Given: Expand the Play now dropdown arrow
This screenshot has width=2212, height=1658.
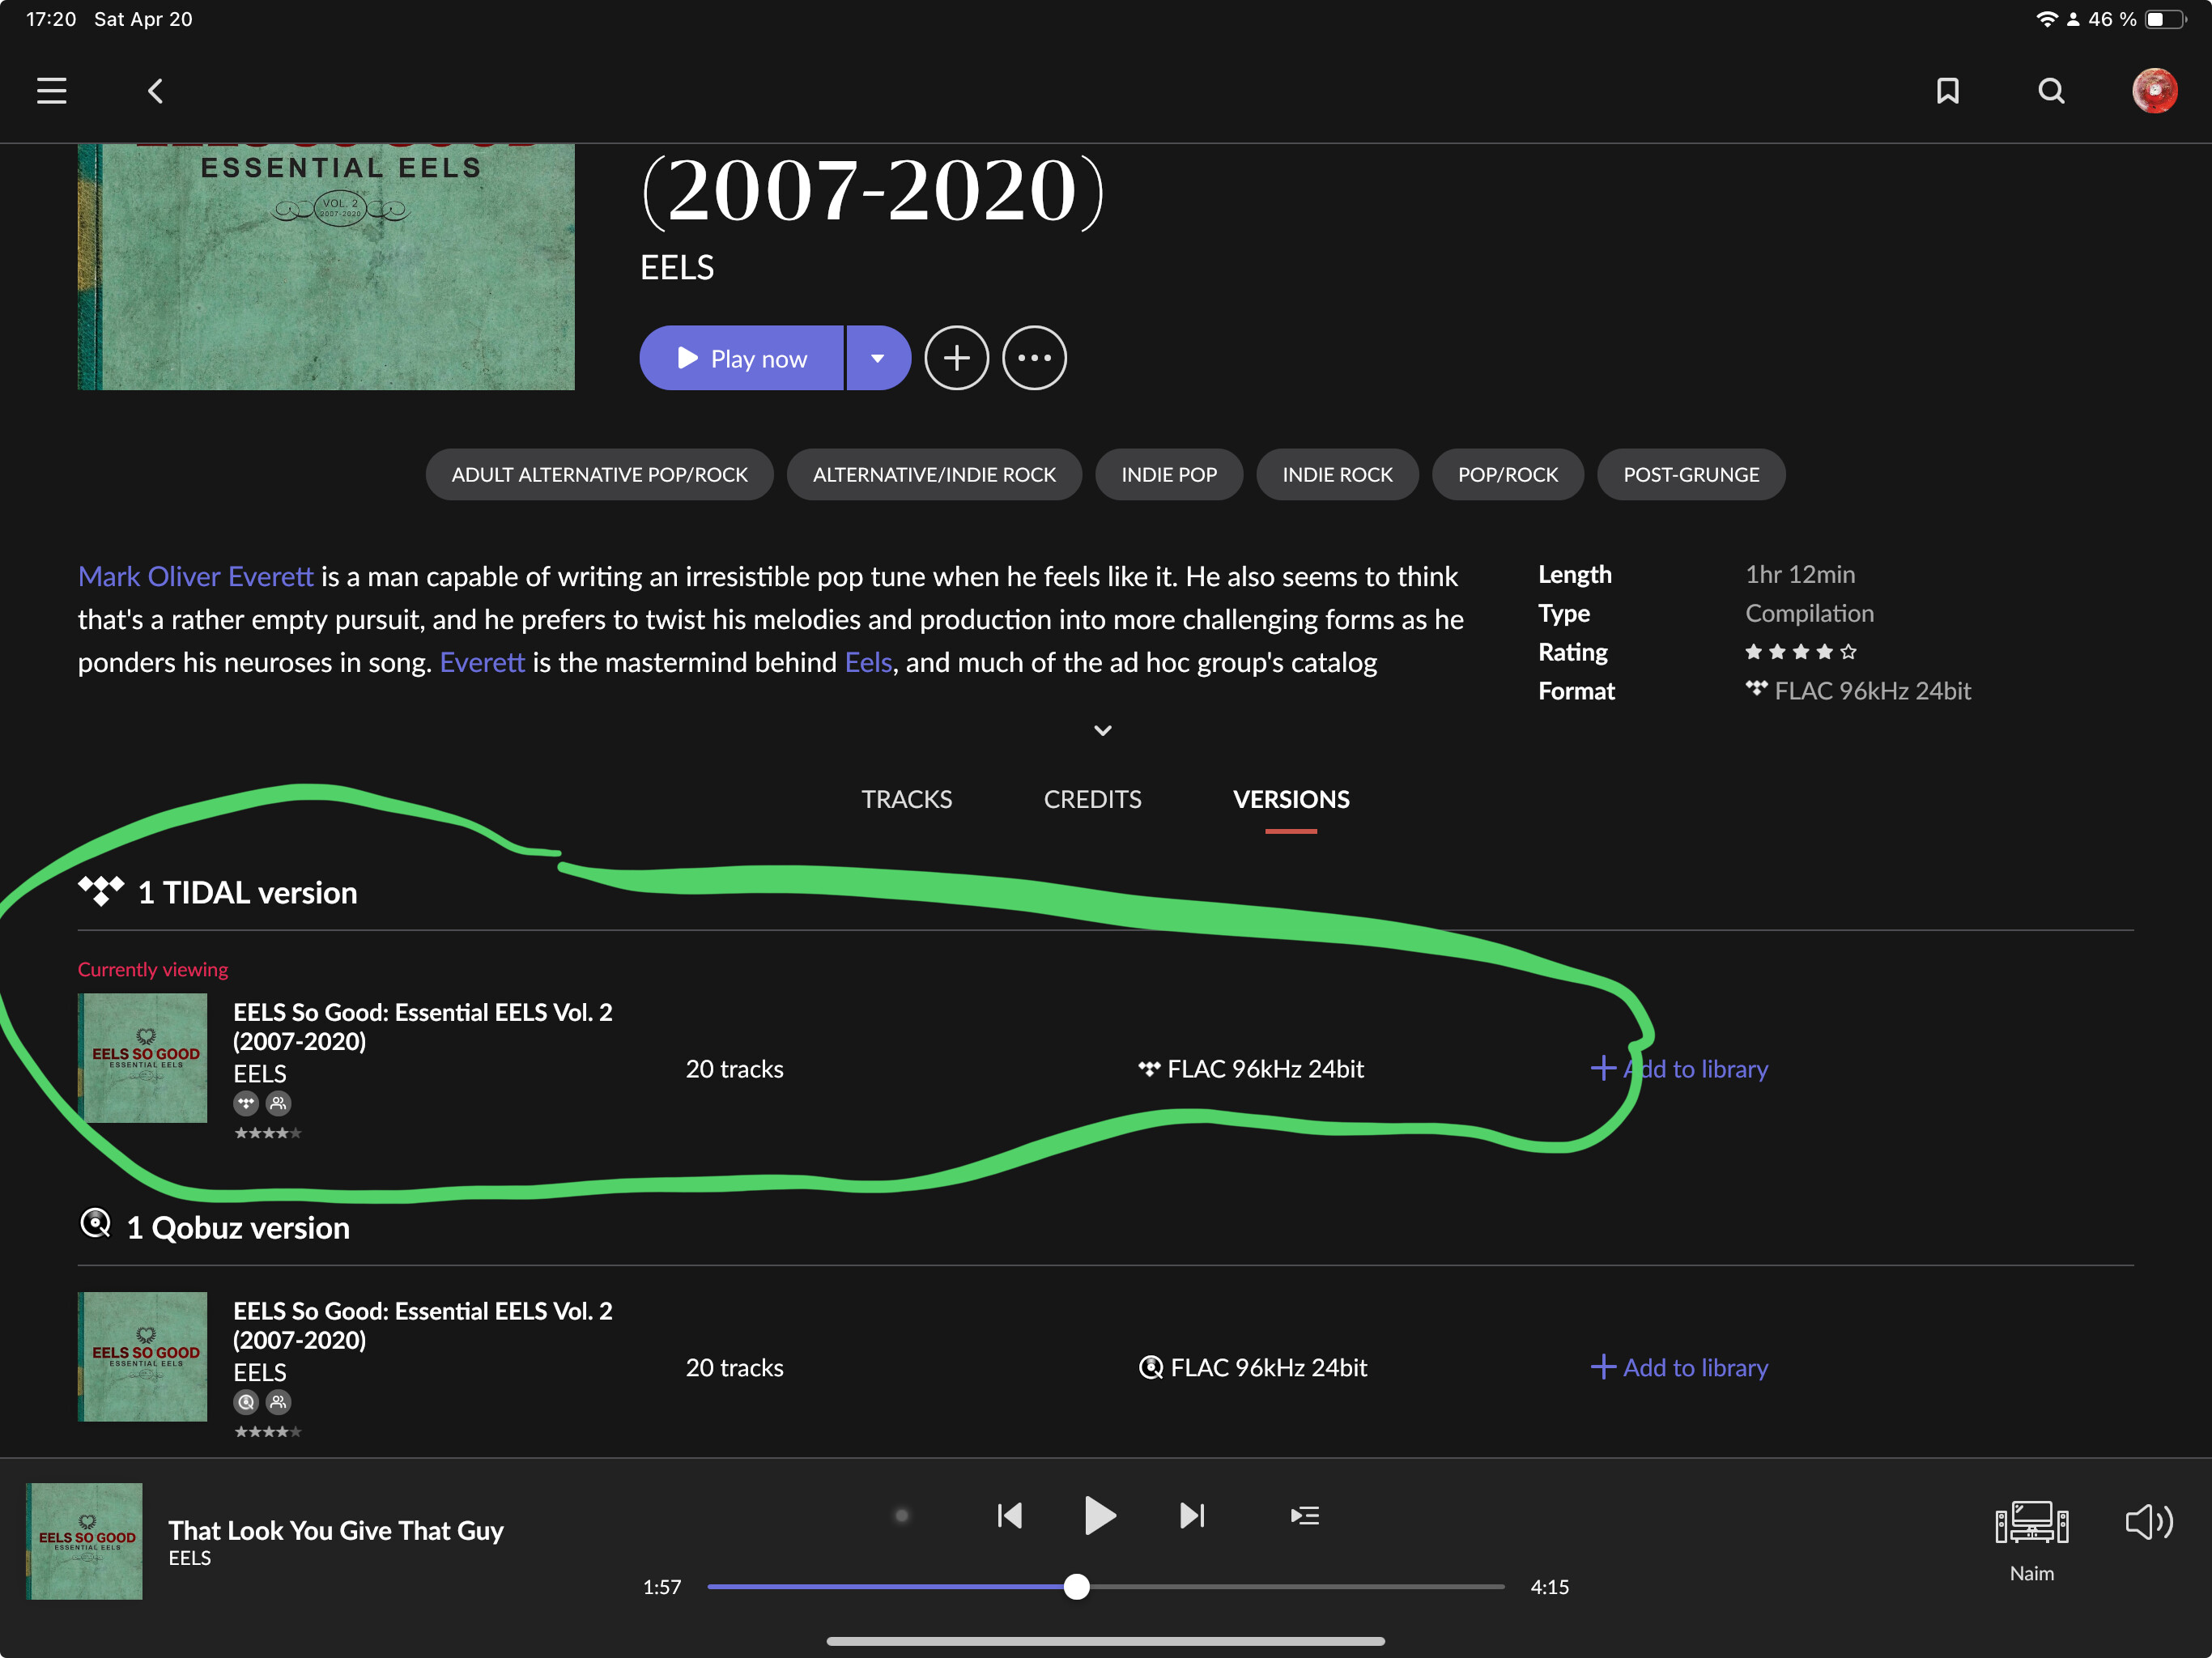Looking at the screenshot, I should pyautogui.click(x=878, y=358).
